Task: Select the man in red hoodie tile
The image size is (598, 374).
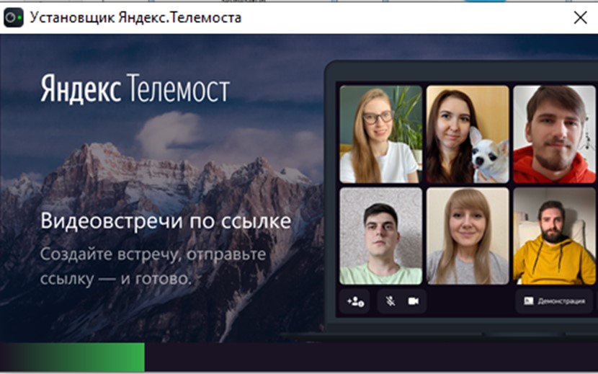Action: pos(554,135)
